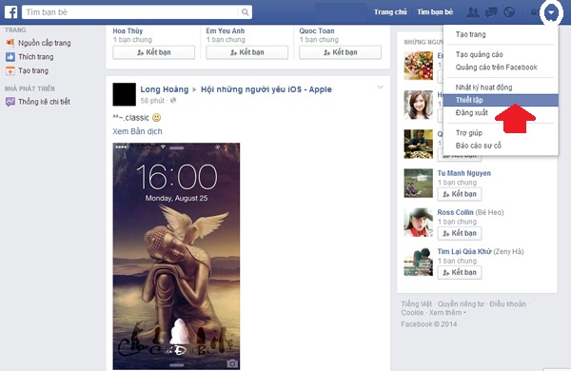Screen dimensions: 571x371
Task: Add Tu Manh Nguyen with Kết bạn button
Action: (x=460, y=194)
